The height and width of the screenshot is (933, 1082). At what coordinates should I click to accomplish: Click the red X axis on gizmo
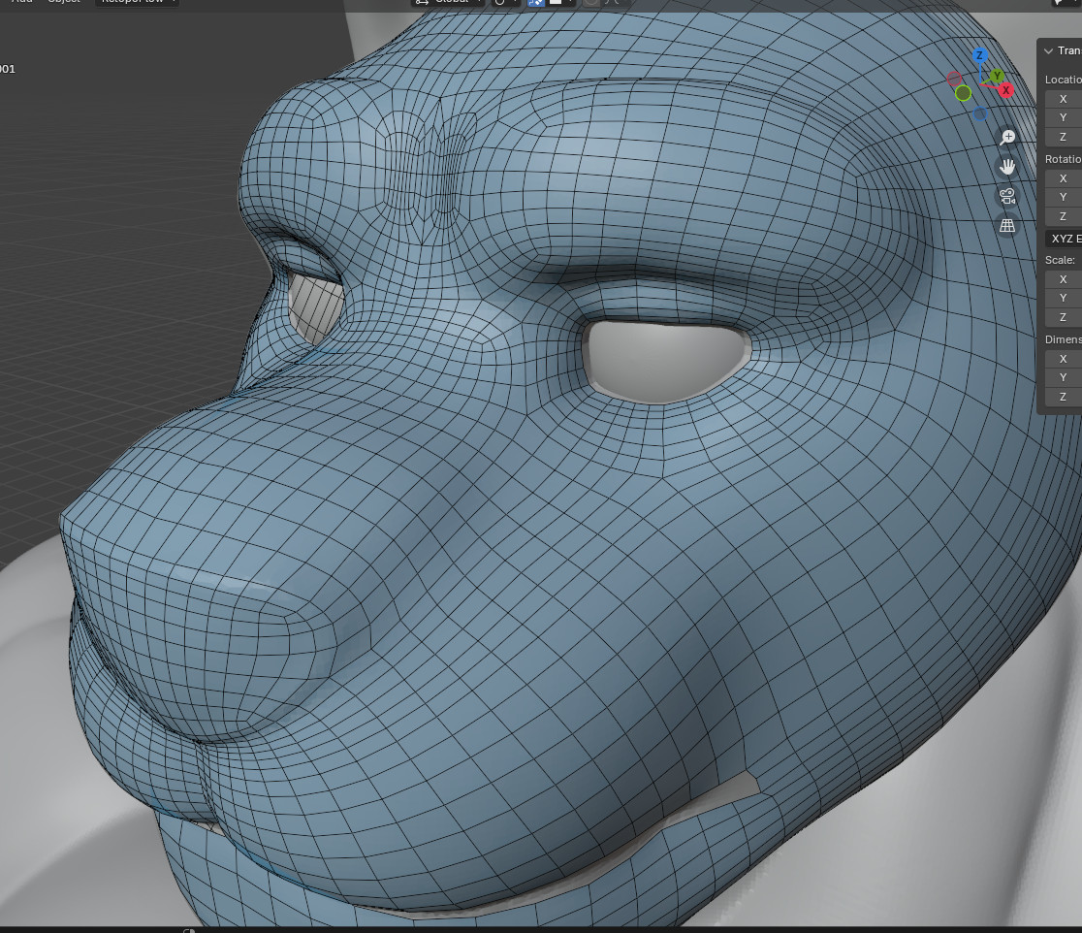(1006, 90)
